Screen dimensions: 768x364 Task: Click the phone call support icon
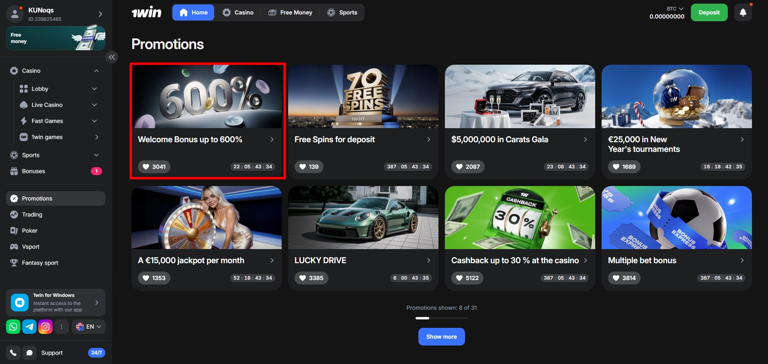[x=13, y=353]
